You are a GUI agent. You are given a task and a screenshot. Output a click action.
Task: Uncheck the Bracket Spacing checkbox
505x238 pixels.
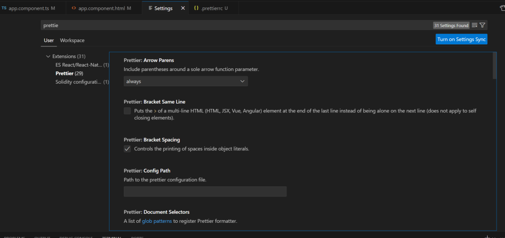pos(127,149)
